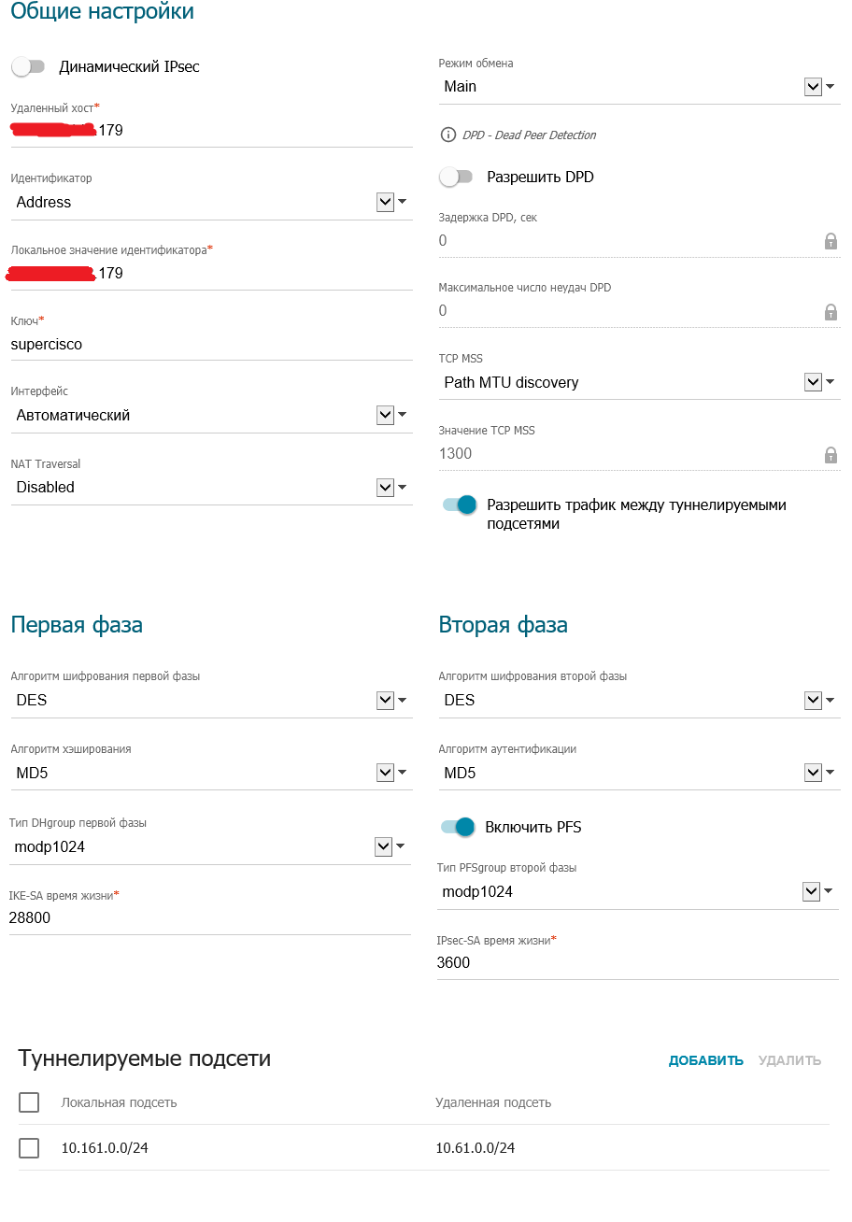This screenshot has height=1222, width=852.
Task: Open the TCP MSS dropdown
Action: tap(640, 382)
